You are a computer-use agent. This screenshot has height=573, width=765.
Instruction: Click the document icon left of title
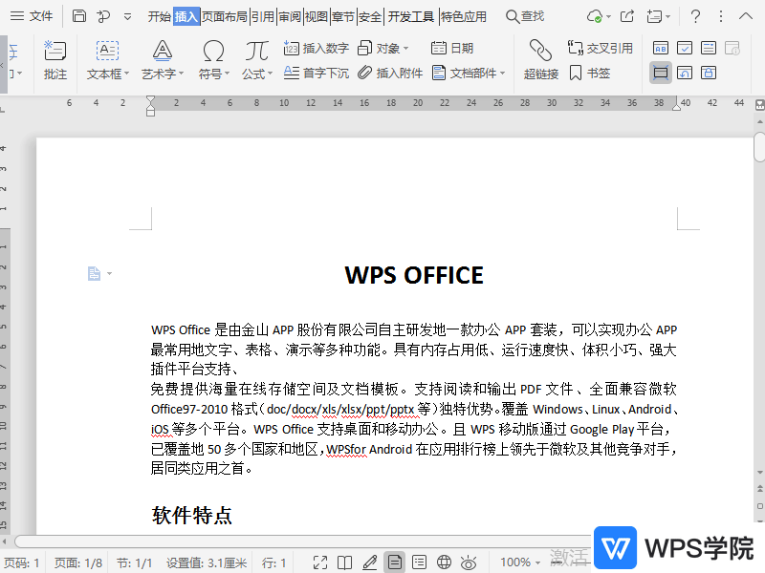pos(94,273)
